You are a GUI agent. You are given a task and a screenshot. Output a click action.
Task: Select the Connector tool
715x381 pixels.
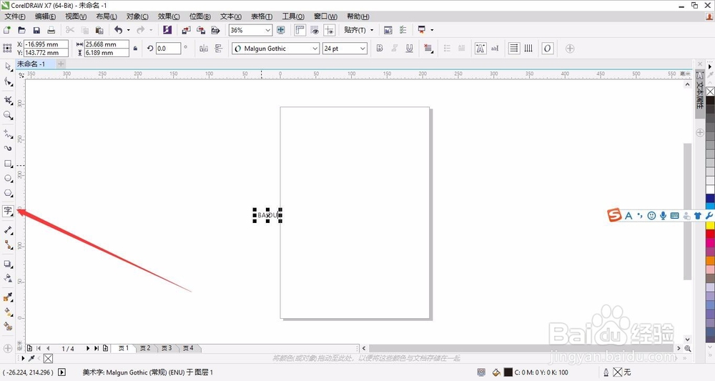click(x=8, y=244)
